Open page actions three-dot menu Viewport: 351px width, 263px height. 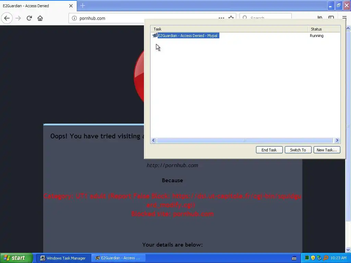coord(221,18)
